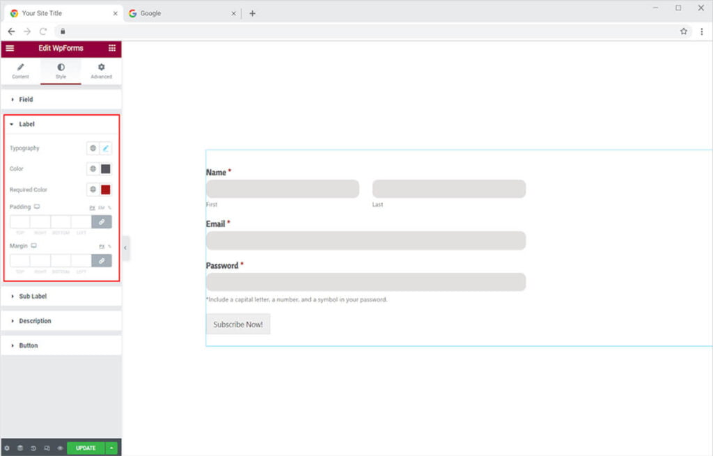Screen dimensions: 713x456
Task: Open the Required Color red swatch
Action: [x=106, y=190]
